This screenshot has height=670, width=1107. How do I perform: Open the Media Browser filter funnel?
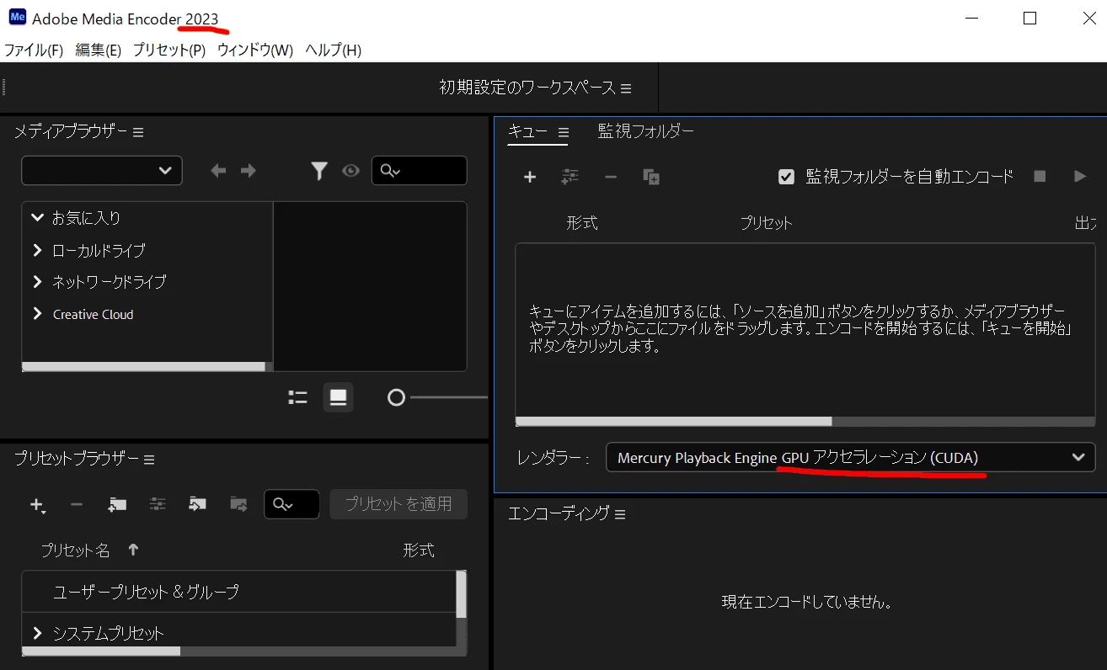click(x=318, y=171)
